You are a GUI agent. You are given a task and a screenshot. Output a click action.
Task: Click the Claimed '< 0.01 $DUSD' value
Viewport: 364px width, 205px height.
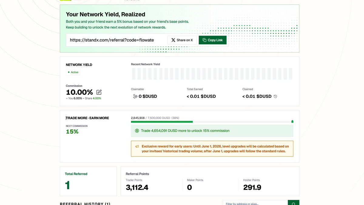point(257,96)
